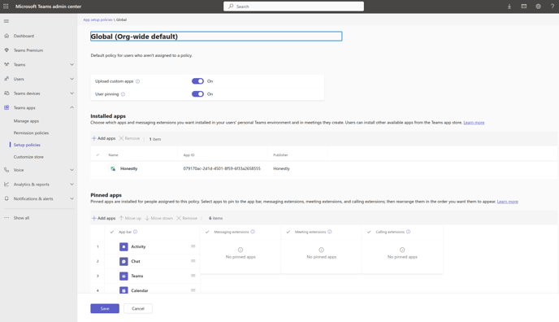Click the Activity app icon

tap(123, 246)
